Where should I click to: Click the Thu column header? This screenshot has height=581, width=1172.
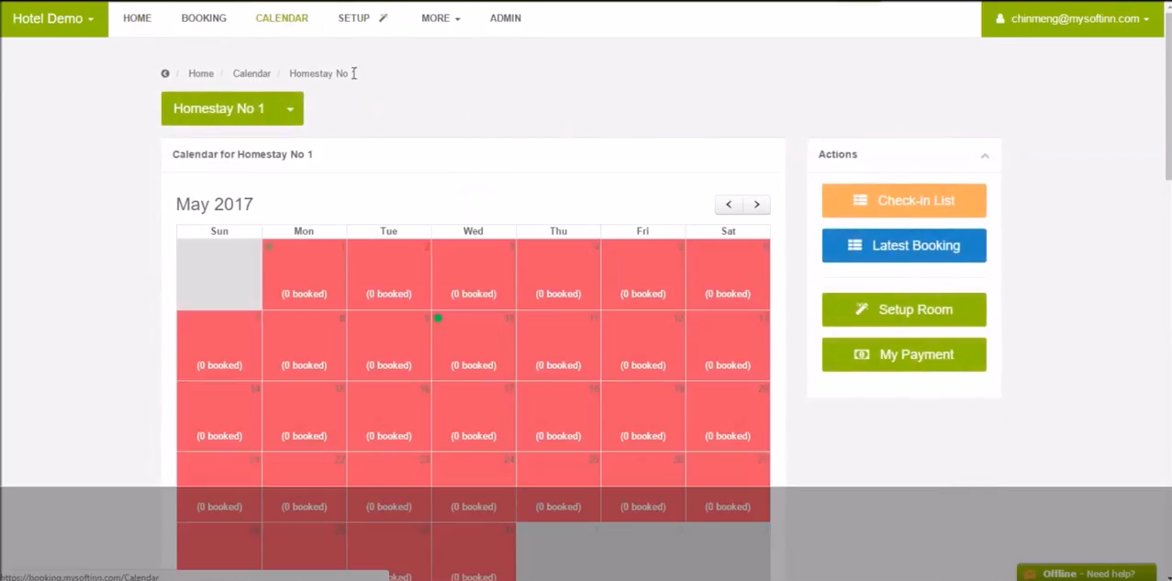pyautogui.click(x=558, y=231)
